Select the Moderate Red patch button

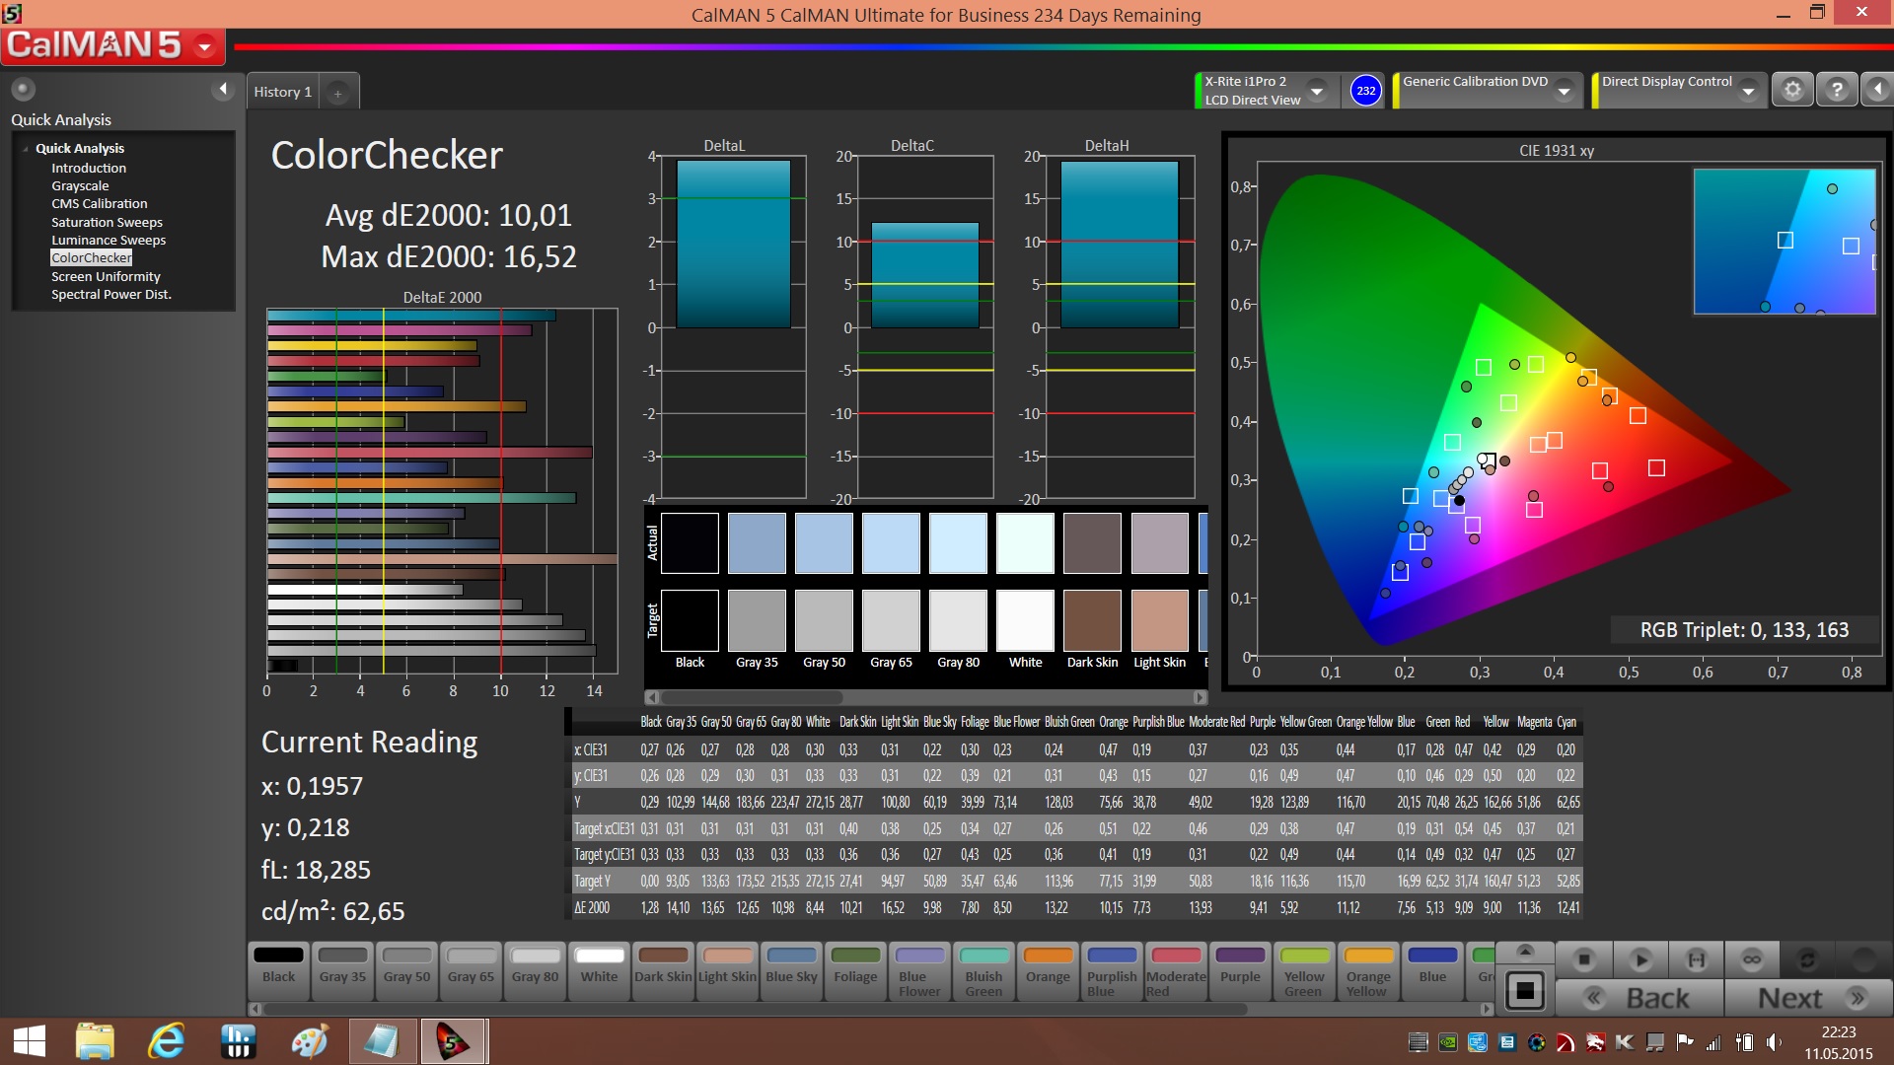(x=1176, y=972)
